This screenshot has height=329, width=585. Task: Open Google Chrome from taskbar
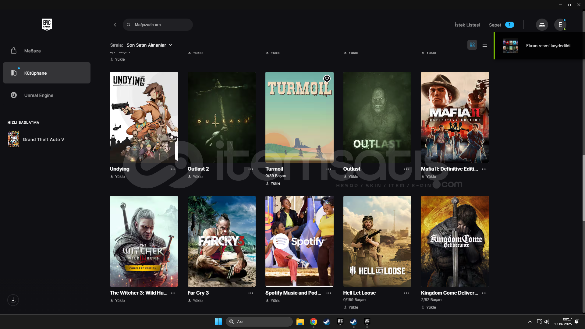click(x=314, y=322)
